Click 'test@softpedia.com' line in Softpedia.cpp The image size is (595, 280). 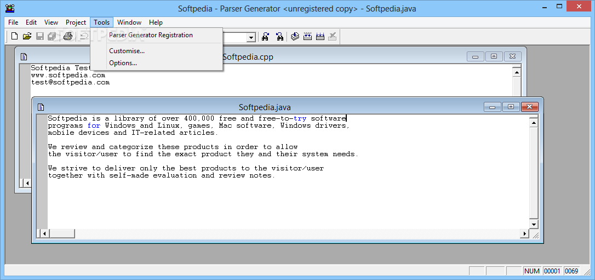tap(70, 82)
